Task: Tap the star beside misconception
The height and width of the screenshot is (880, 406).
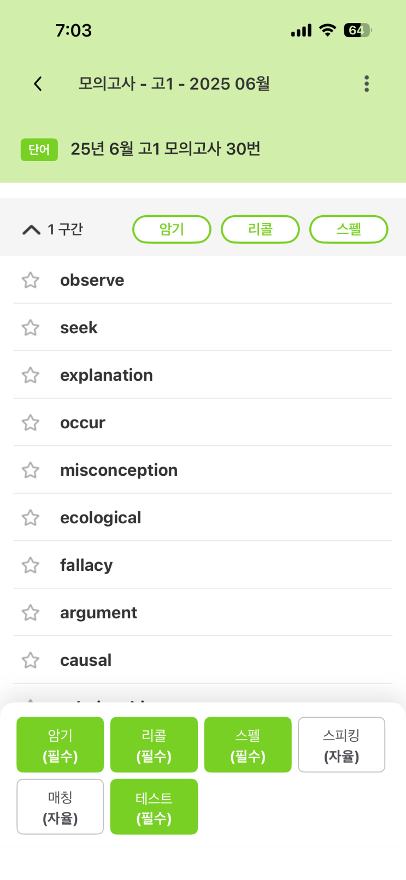Action: point(31,470)
